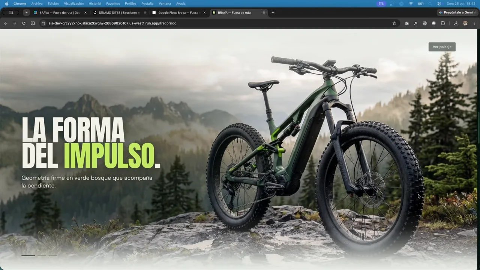Image resolution: width=480 pixels, height=270 pixels.
Task: Open macOS Control Center
Action: coord(439,3)
